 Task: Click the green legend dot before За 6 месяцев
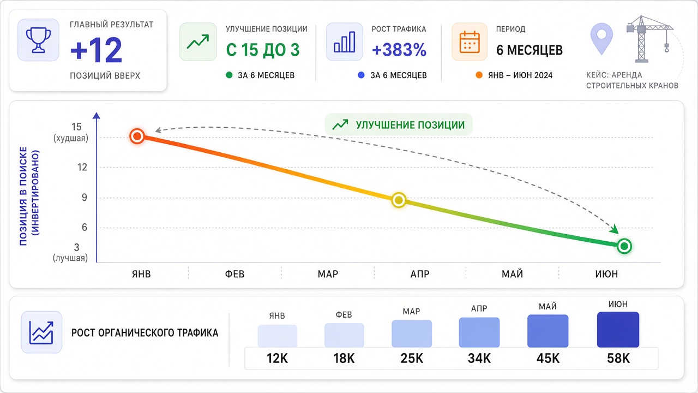click(x=230, y=75)
